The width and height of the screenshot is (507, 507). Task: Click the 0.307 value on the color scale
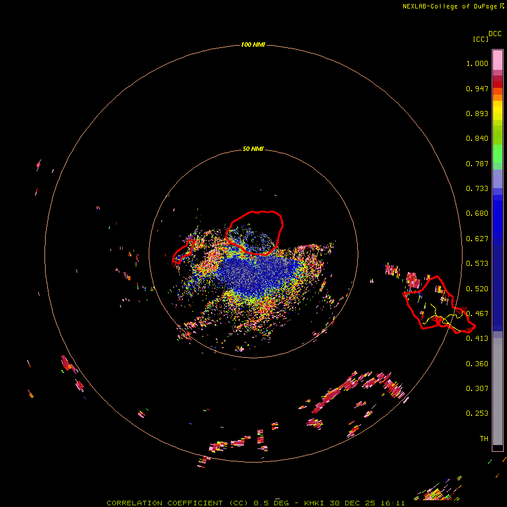coord(477,389)
